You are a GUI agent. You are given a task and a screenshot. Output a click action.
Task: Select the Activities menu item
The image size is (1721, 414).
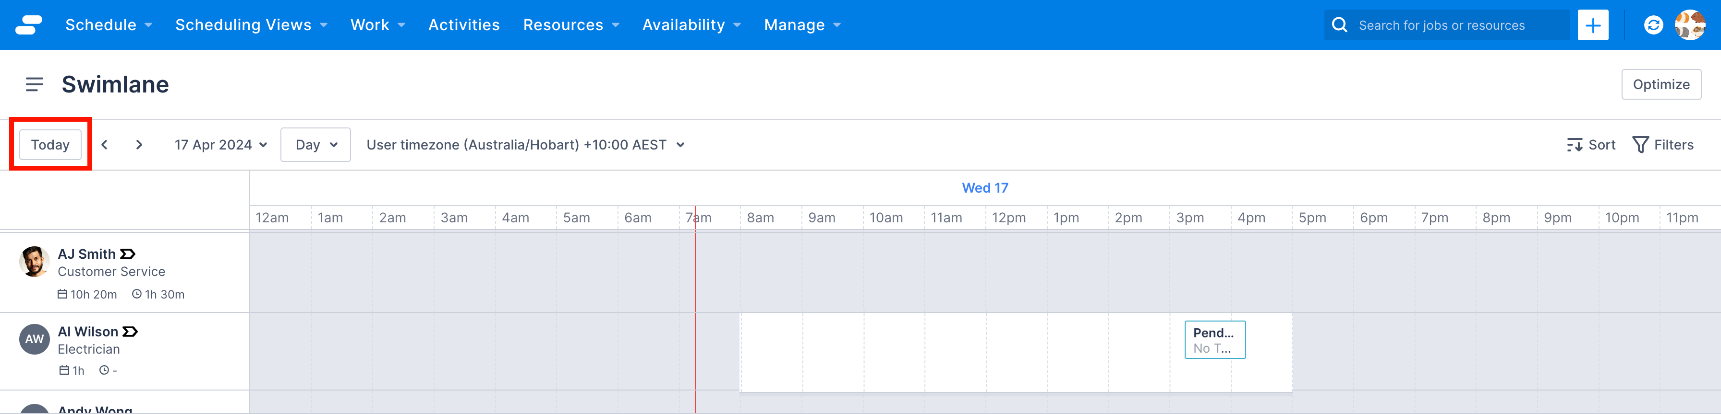pos(464,24)
